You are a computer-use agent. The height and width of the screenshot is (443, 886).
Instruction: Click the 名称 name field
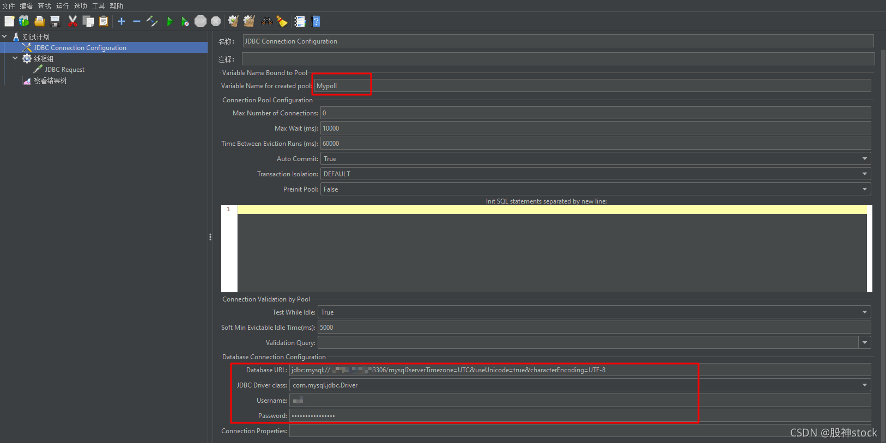click(x=558, y=41)
